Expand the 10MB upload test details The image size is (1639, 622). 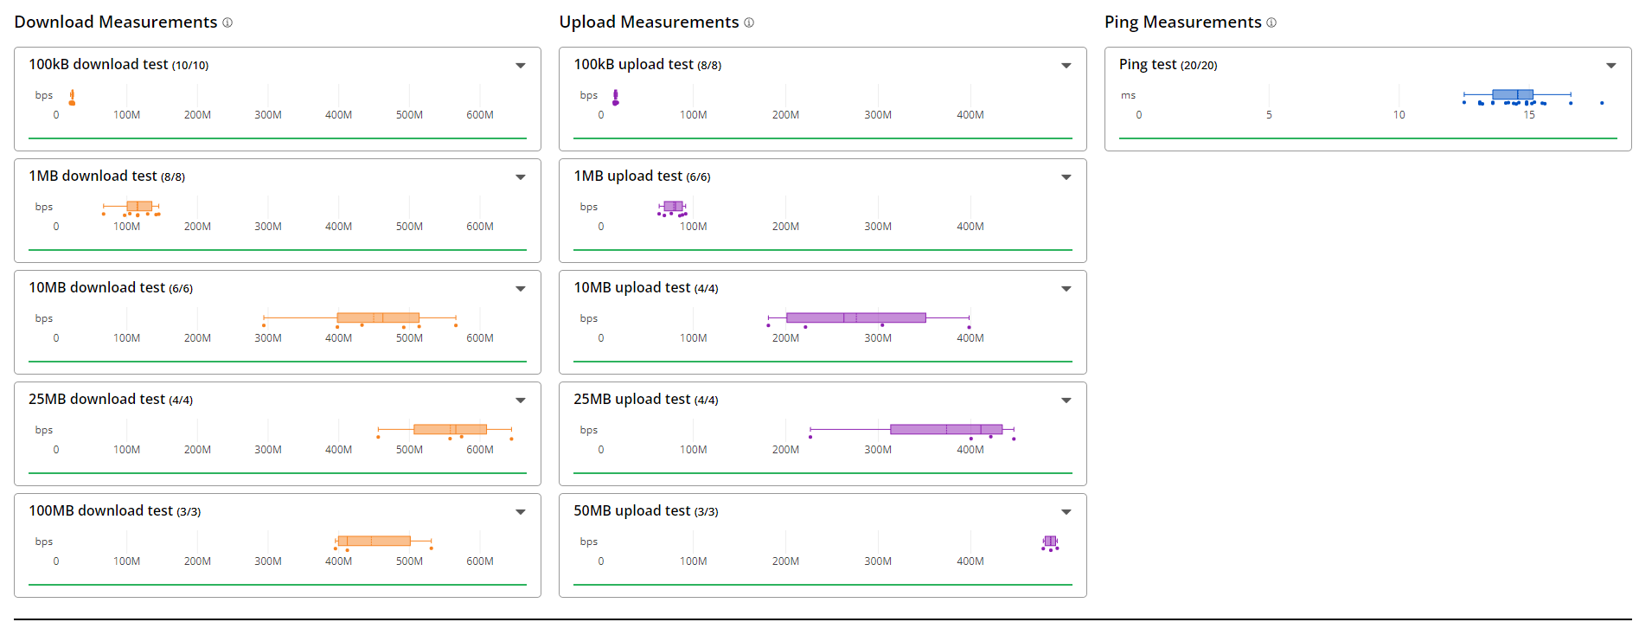[x=1066, y=289]
